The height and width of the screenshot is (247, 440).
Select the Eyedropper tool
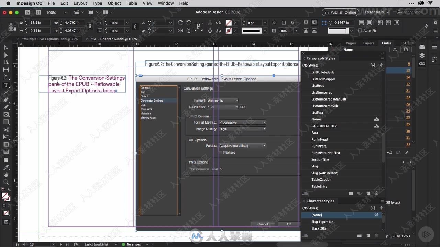6,167
